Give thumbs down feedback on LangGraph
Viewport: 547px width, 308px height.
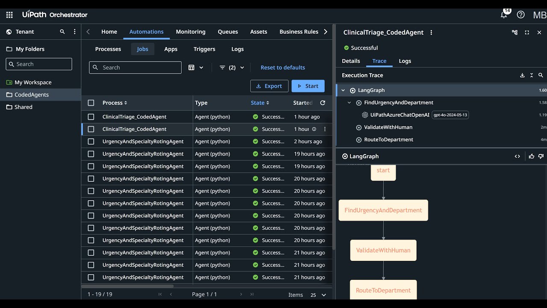(541, 157)
